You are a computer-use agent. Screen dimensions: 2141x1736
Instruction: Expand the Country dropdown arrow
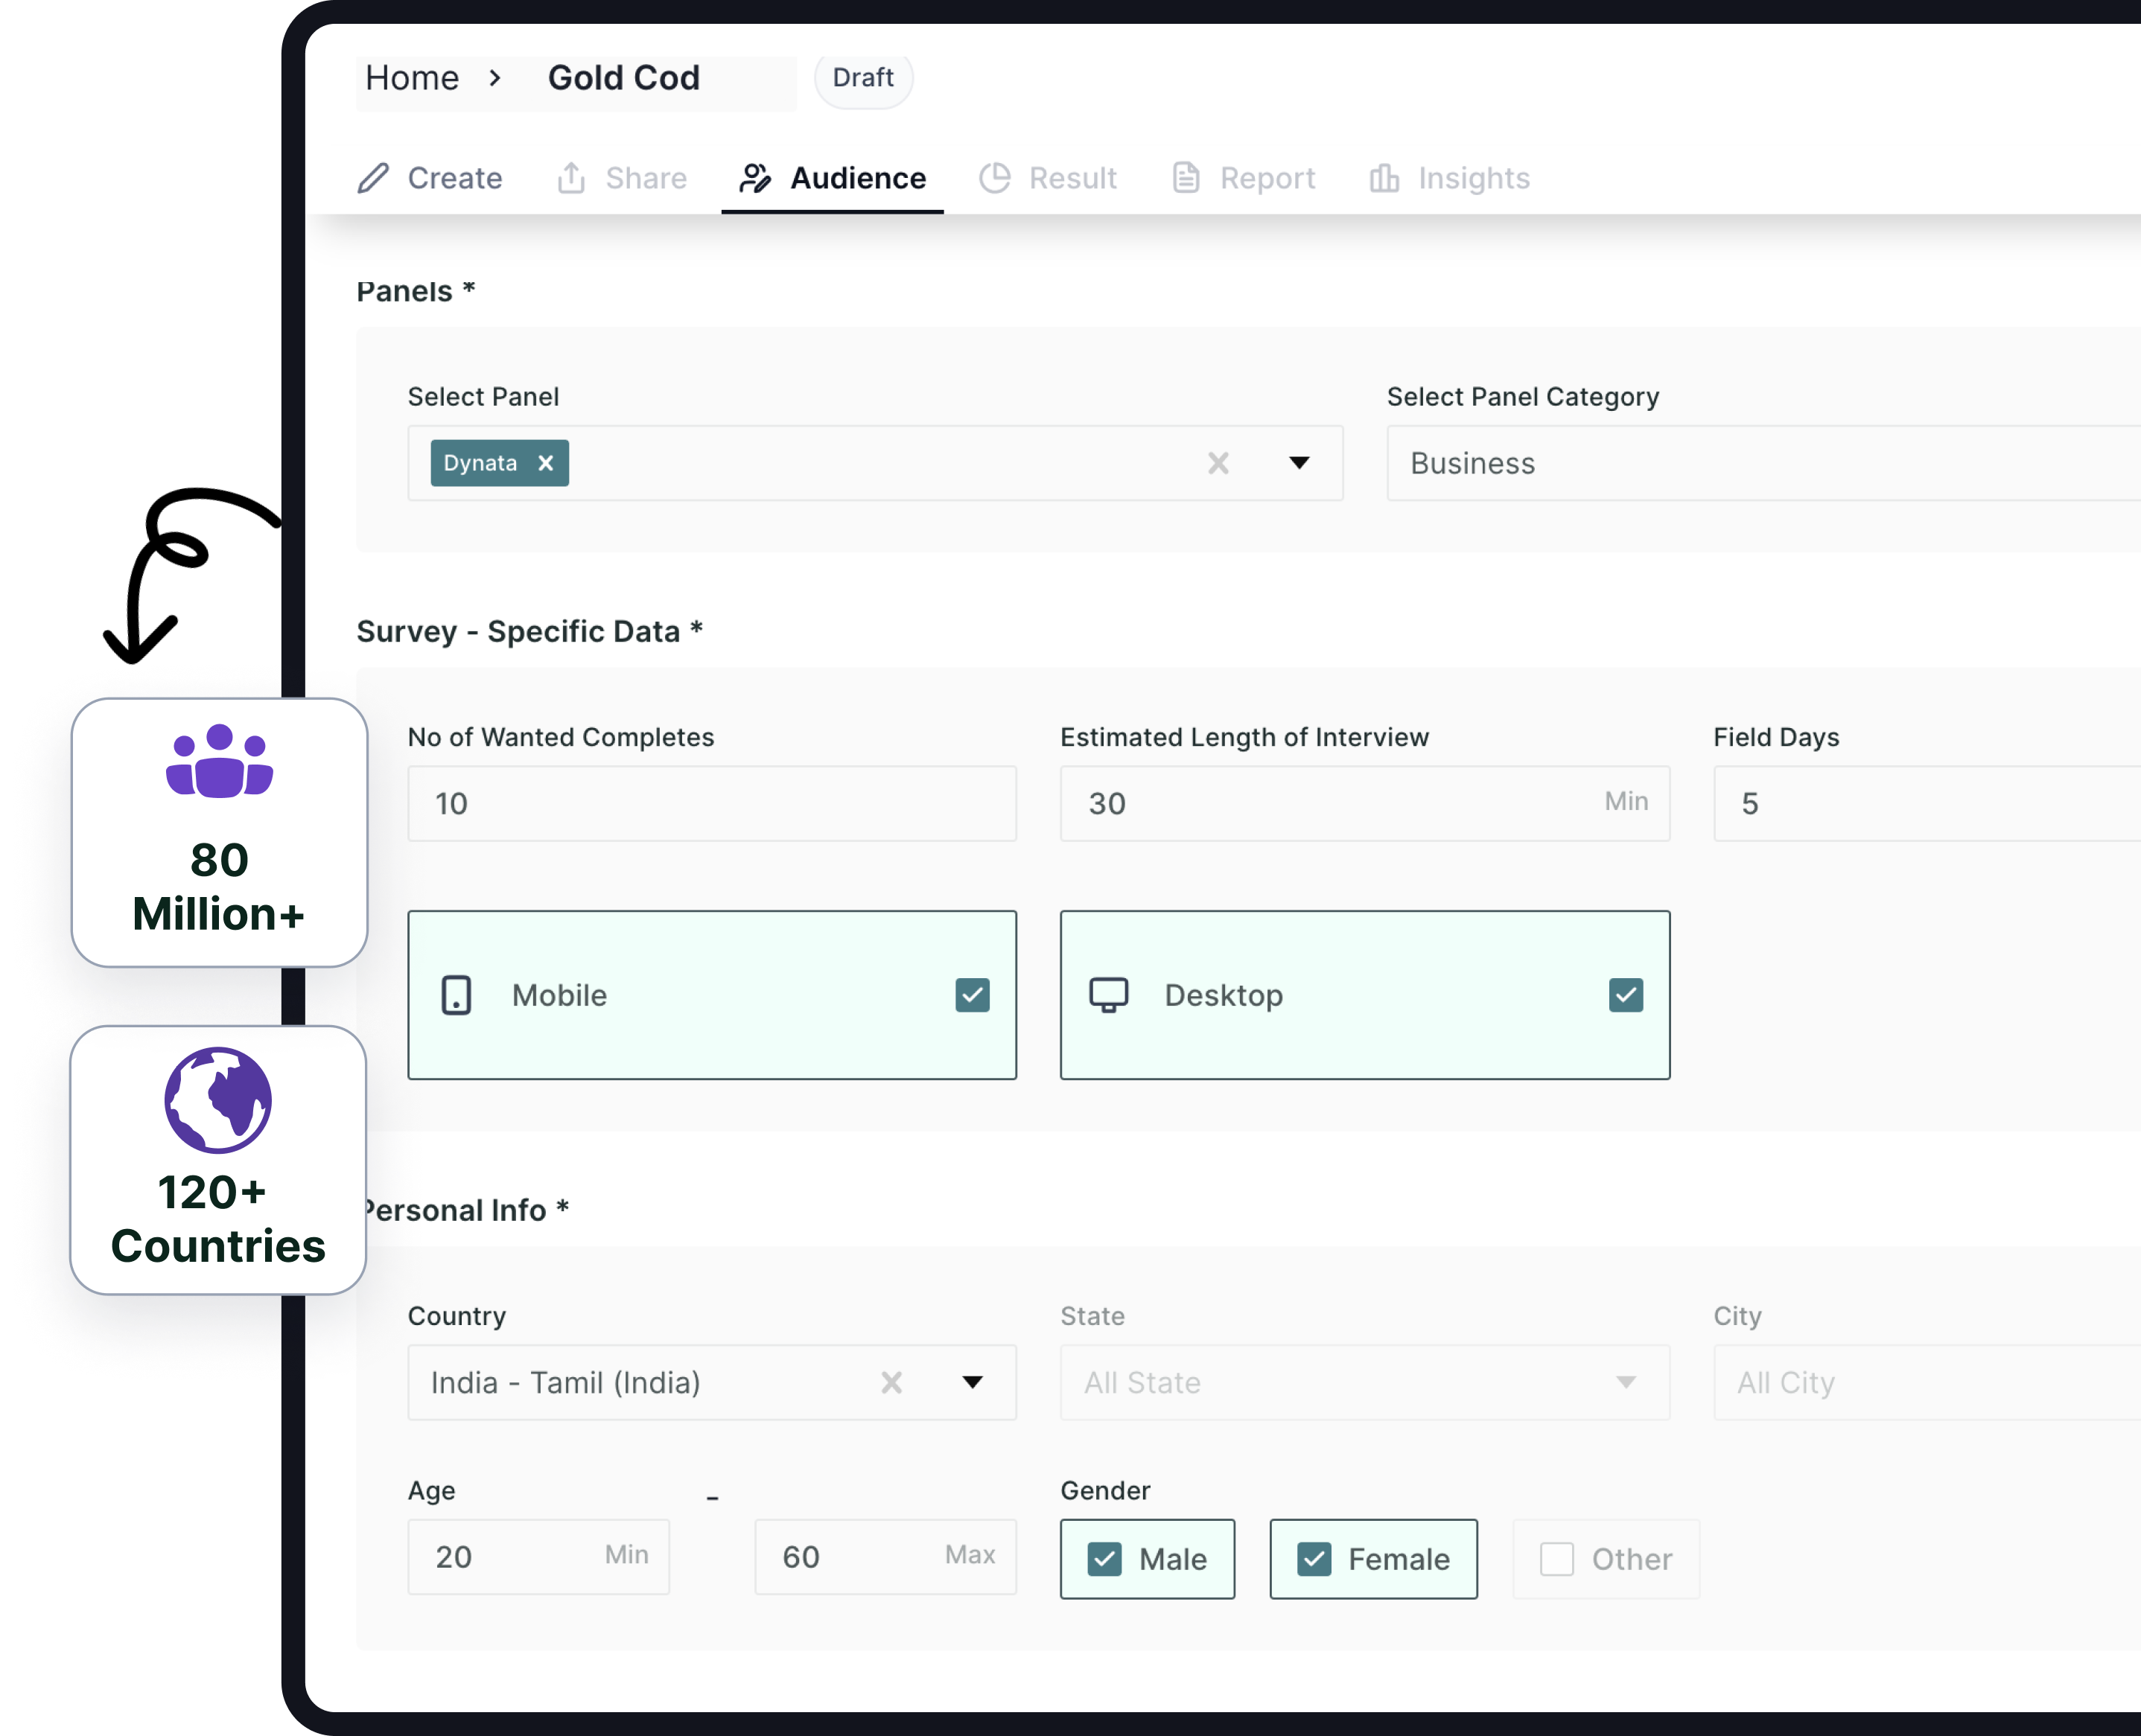pyautogui.click(x=973, y=1382)
